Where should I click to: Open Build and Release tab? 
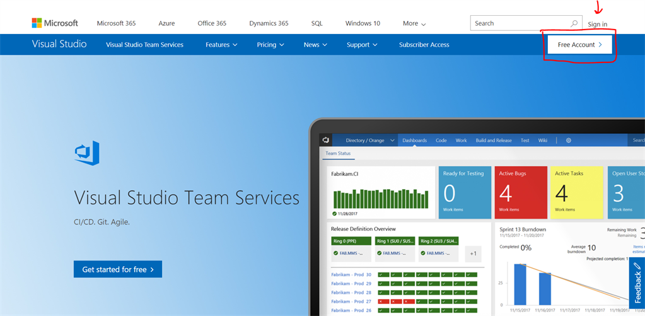coord(494,140)
